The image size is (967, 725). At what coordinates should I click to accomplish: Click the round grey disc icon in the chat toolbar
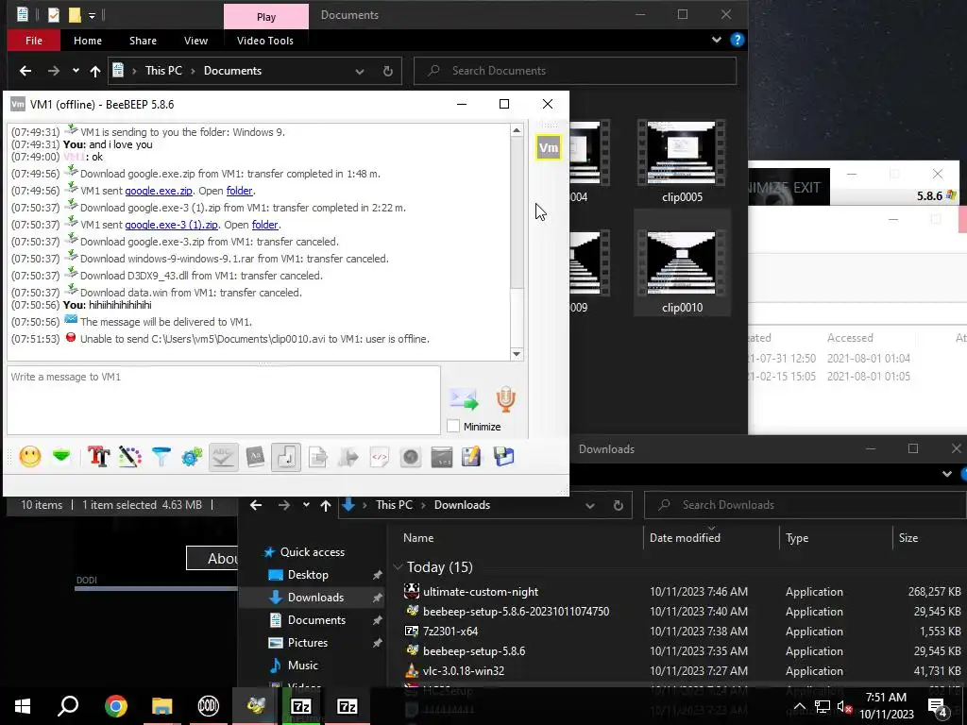pyautogui.click(x=410, y=457)
